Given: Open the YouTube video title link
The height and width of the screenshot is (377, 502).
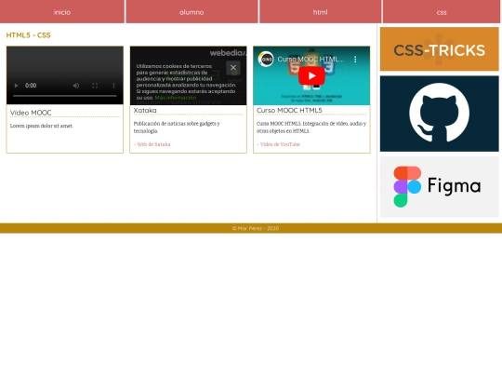Looking at the screenshot, I should pos(310,60).
